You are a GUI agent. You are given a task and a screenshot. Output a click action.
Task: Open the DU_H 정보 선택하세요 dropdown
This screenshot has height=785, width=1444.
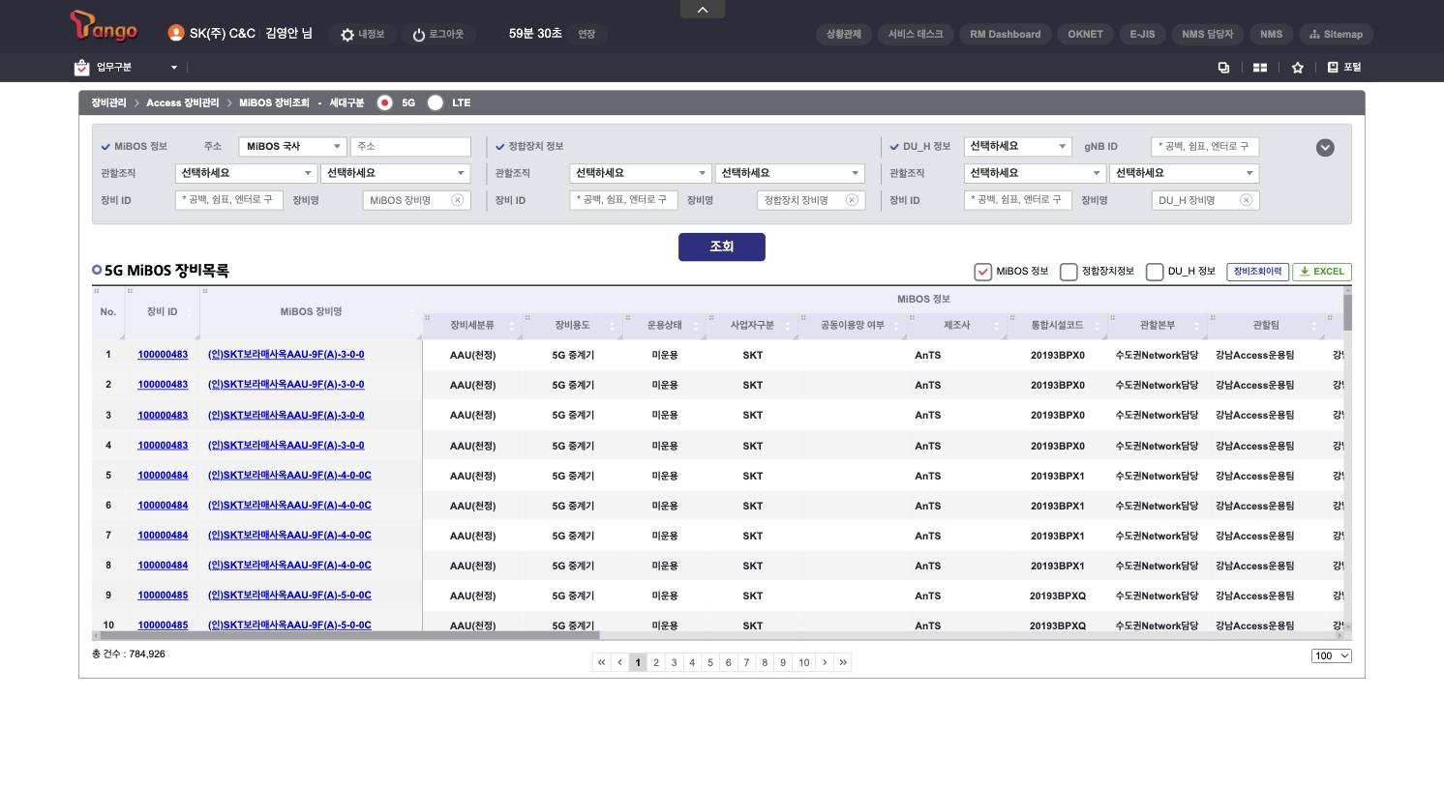[1018, 147]
